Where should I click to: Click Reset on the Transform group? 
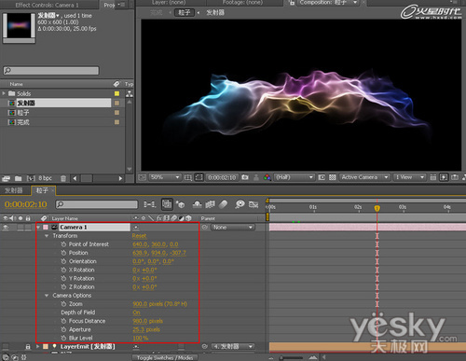click(139, 236)
